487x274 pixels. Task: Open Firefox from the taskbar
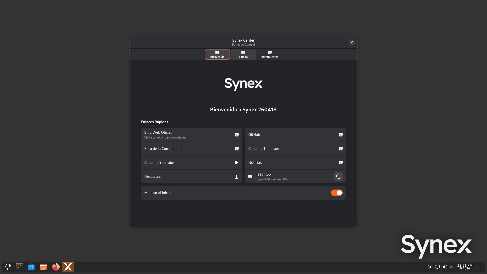pyautogui.click(x=56, y=267)
